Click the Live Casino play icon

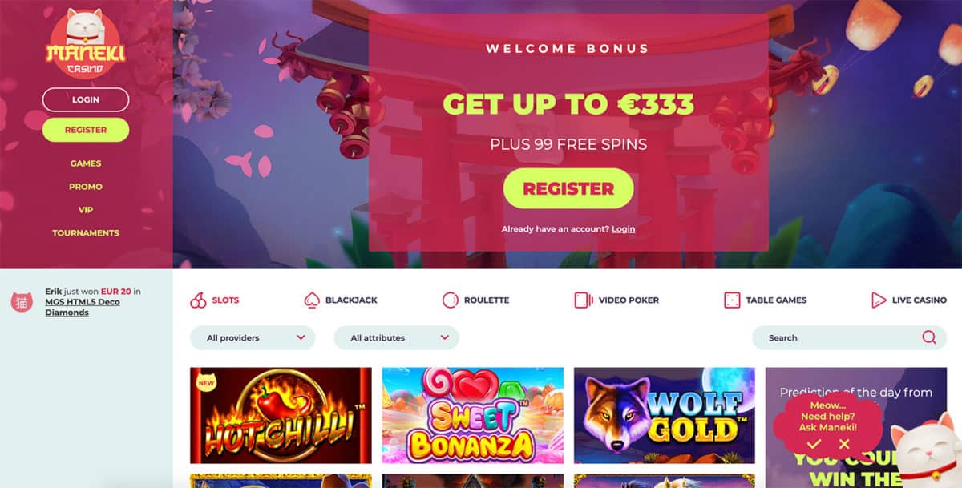click(x=879, y=300)
